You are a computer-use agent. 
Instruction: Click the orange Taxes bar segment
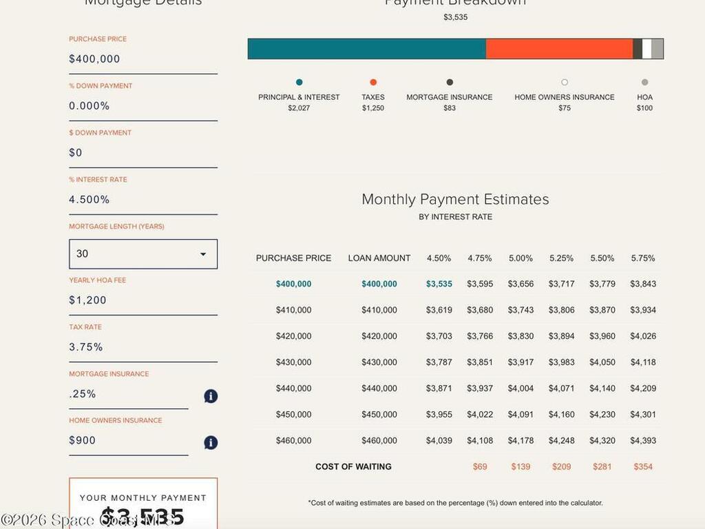tap(559, 49)
